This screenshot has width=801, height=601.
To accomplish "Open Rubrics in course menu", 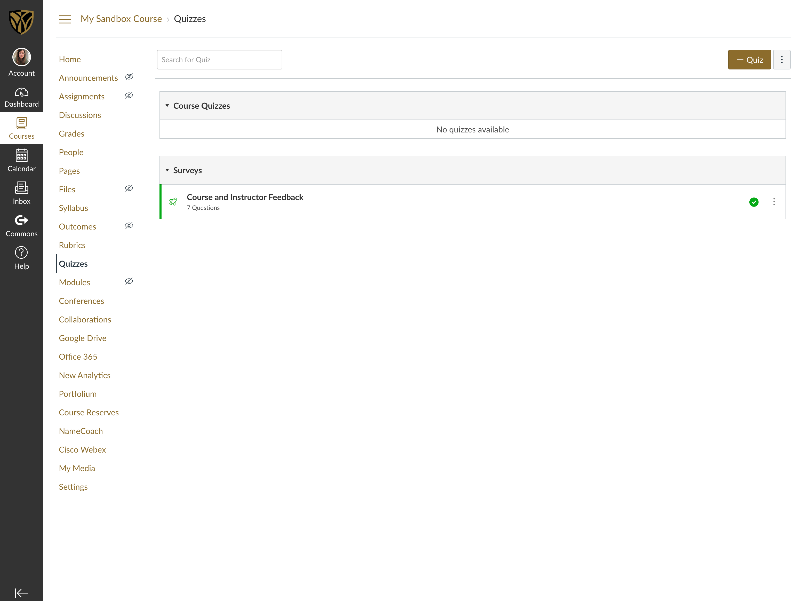I will [x=72, y=245].
